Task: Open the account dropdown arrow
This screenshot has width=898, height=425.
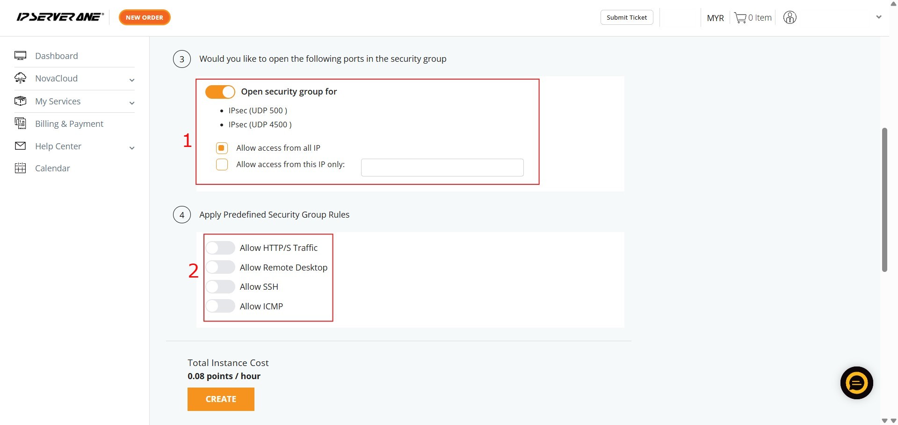Action: (878, 17)
